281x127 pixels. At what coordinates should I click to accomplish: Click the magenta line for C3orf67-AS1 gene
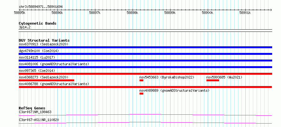145,123
